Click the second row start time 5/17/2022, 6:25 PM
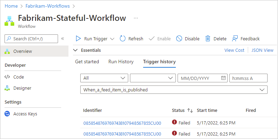This screenshot has width=278, height=139. pos(216,134)
